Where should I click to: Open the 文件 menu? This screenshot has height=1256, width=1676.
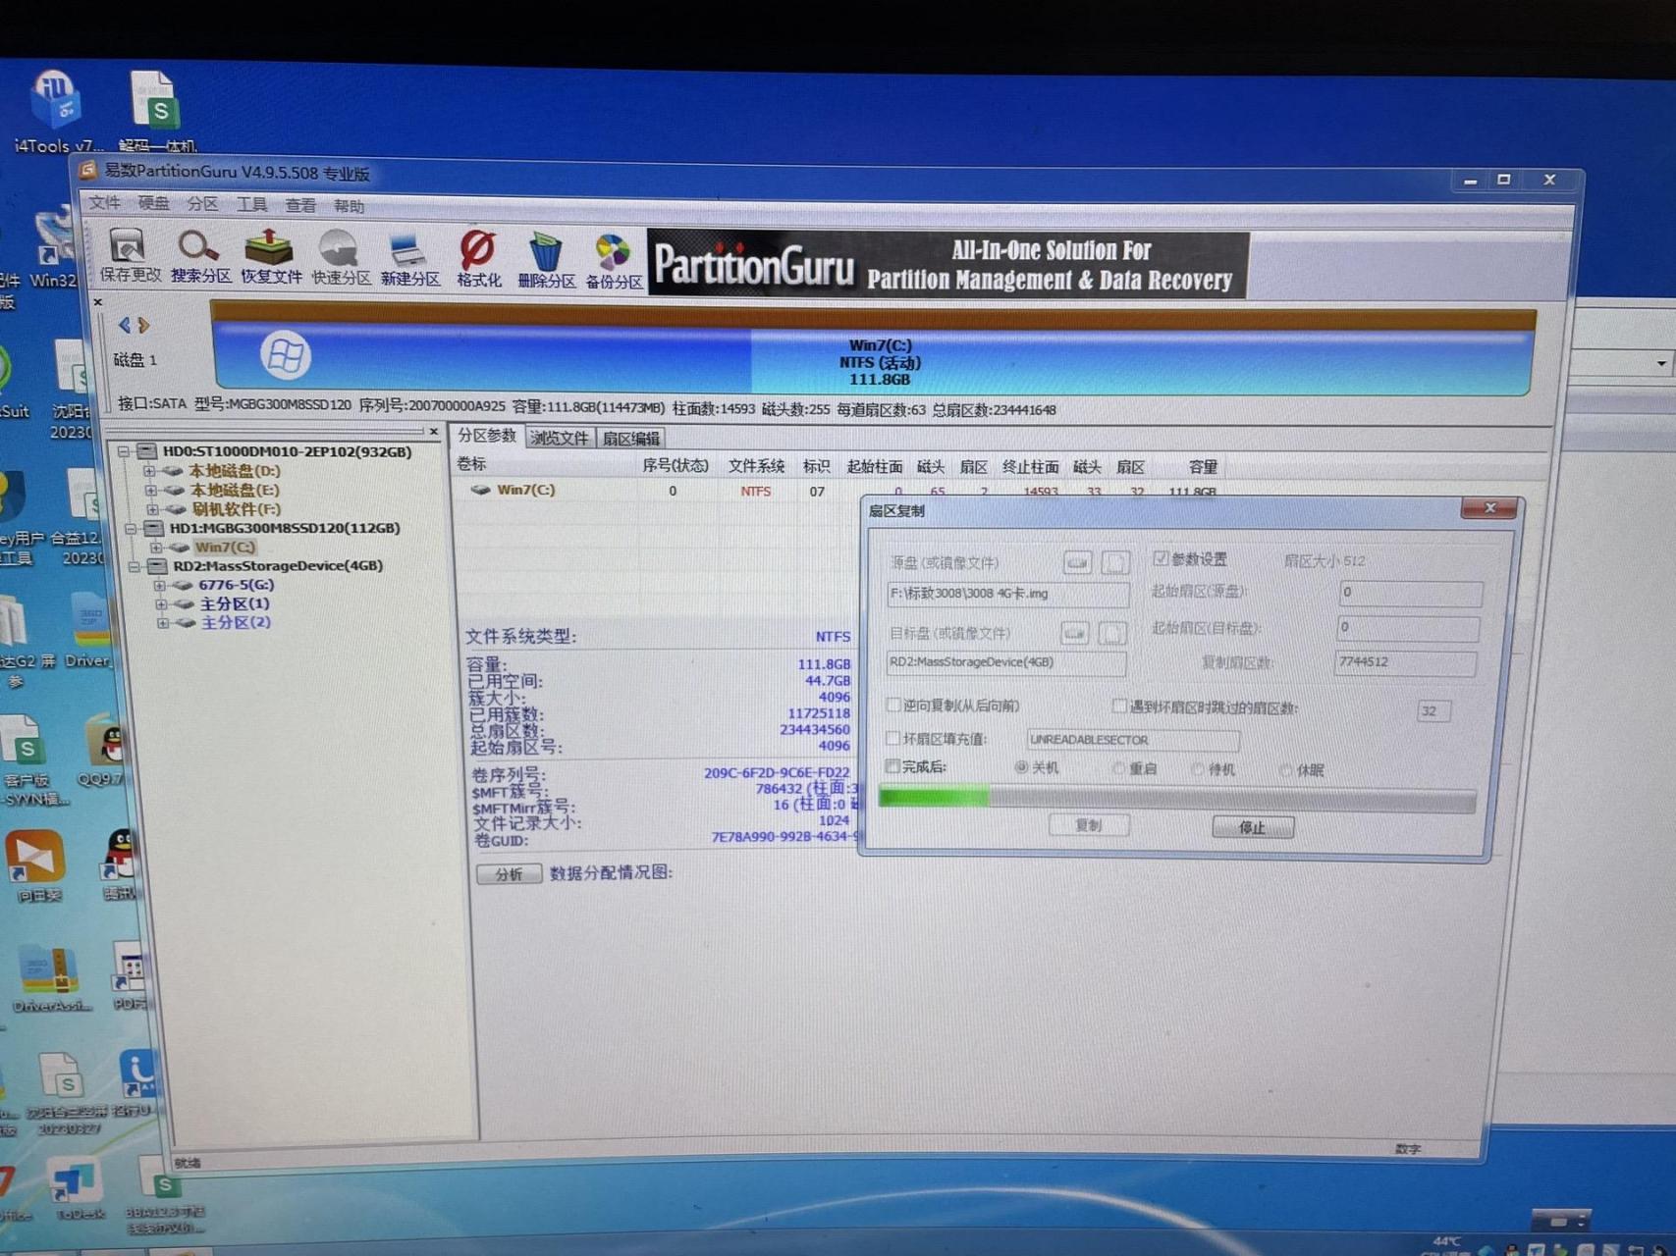104,202
